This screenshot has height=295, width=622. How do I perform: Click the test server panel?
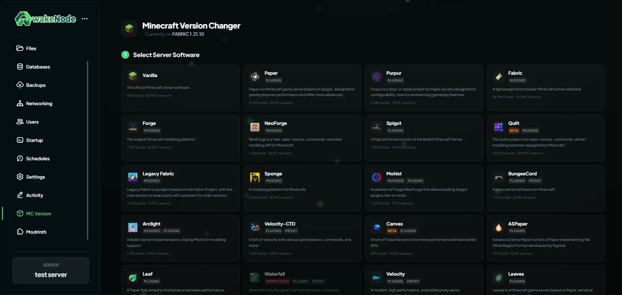(51, 270)
